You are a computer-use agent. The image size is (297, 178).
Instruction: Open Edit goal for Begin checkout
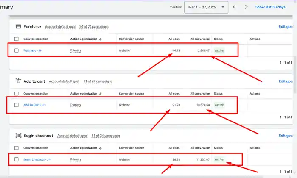286,136
